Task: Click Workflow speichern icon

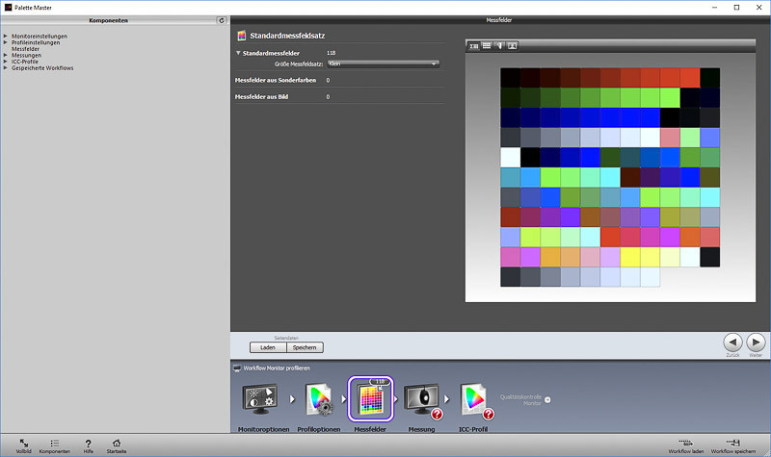Action: (x=732, y=442)
